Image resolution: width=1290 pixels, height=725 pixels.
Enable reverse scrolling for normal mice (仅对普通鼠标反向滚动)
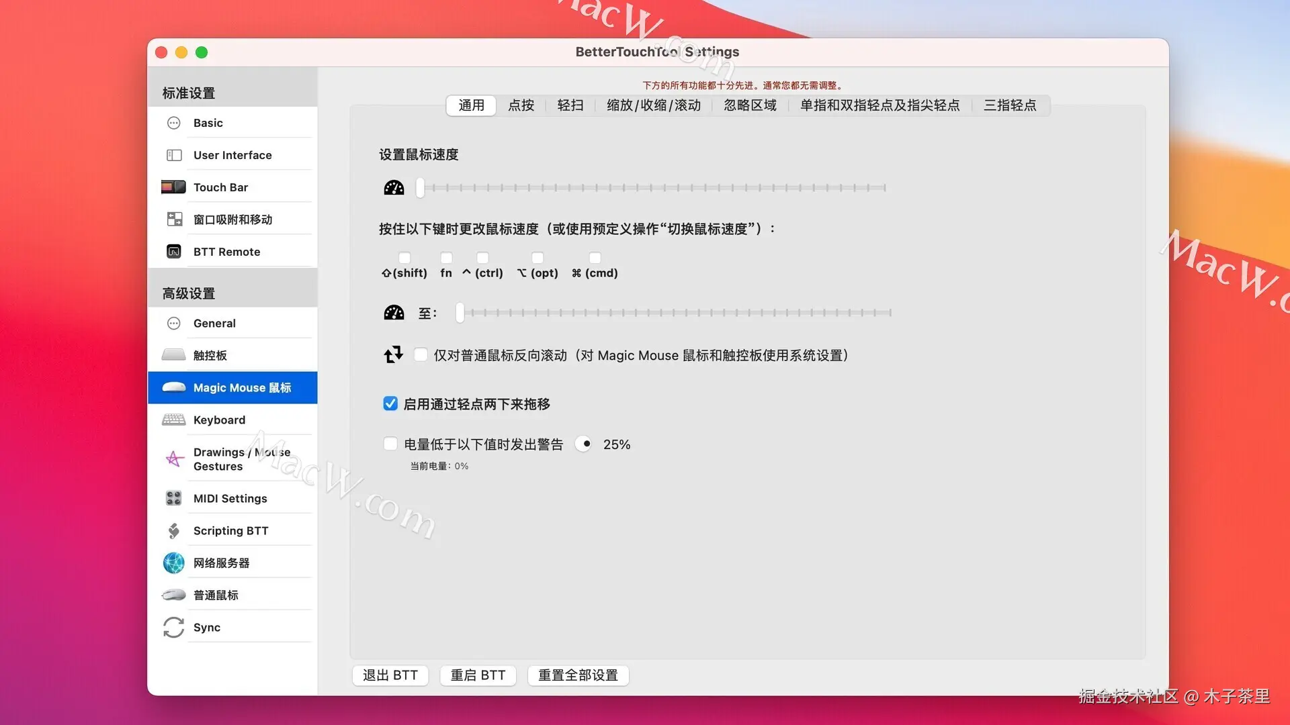click(x=421, y=354)
